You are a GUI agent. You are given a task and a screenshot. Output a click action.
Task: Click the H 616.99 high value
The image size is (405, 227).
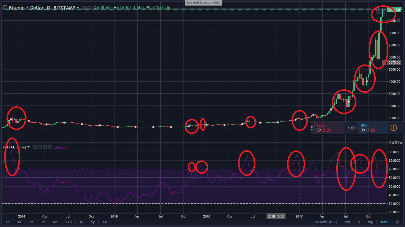coord(122,8)
